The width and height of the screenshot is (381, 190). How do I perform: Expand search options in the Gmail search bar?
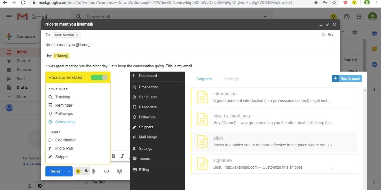(265, 17)
